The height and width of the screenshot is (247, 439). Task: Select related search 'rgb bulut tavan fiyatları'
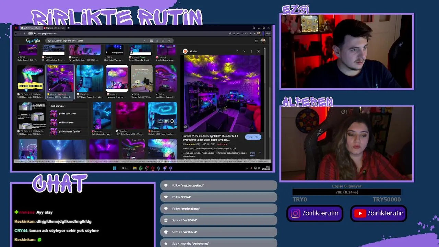click(x=68, y=131)
